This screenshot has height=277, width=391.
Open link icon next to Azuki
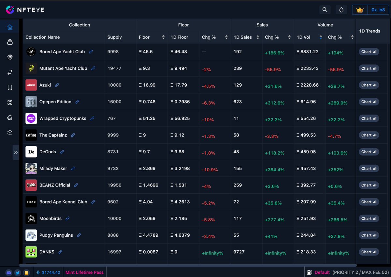point(57,85)
